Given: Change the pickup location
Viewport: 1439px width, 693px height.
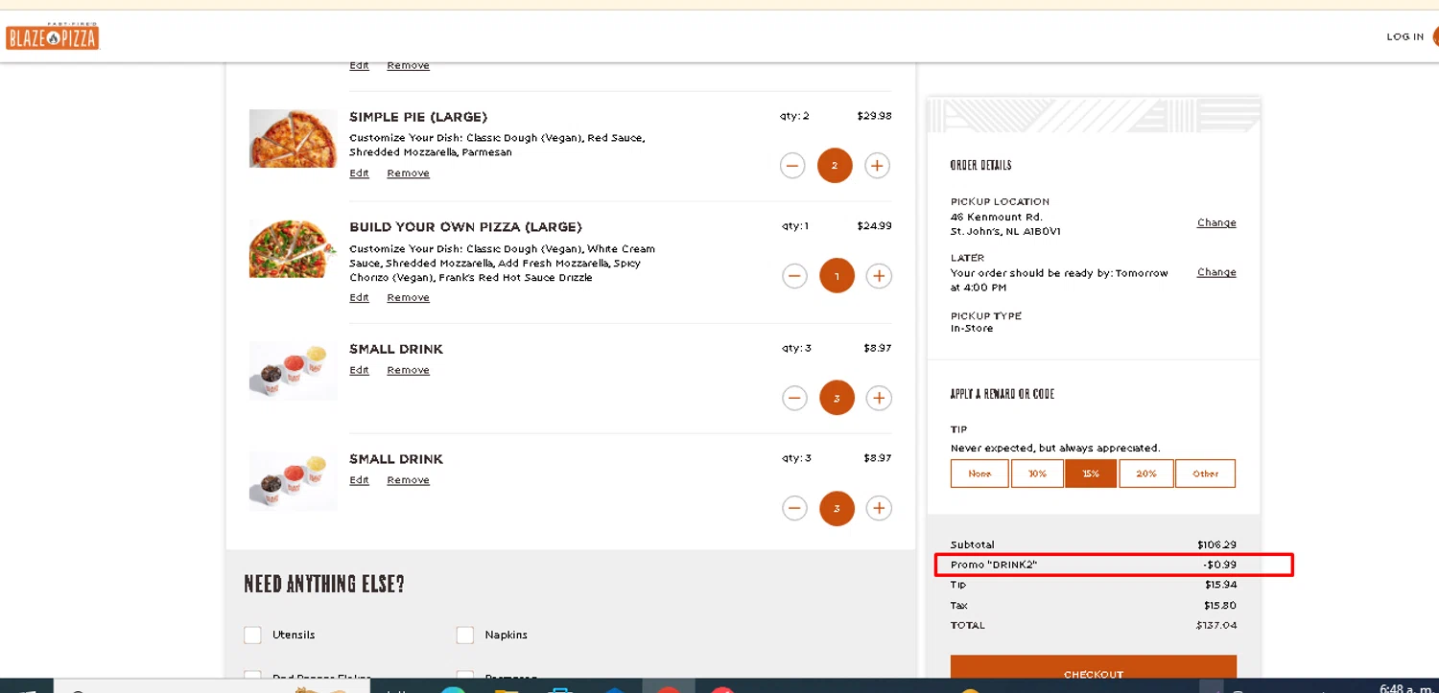Looking at the screenshot, I should click(1216, 222).
